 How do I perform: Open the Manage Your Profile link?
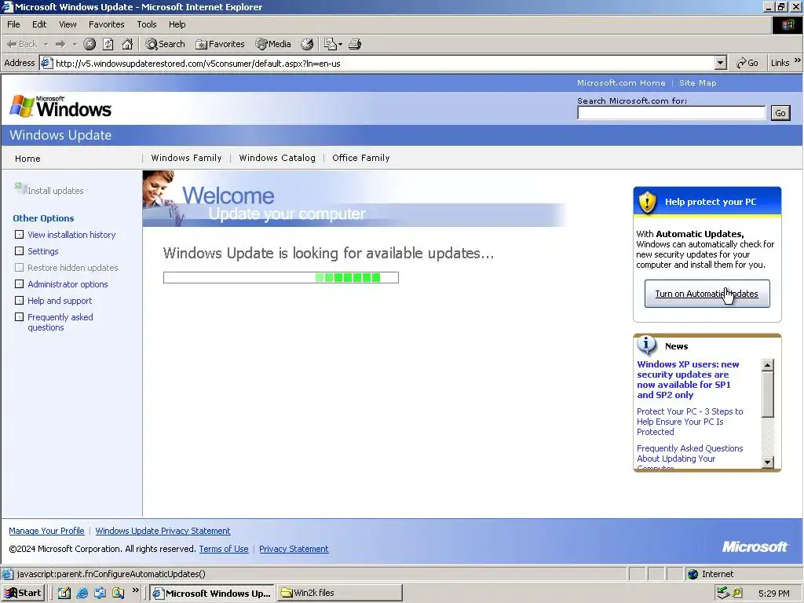tap(46, 531)
